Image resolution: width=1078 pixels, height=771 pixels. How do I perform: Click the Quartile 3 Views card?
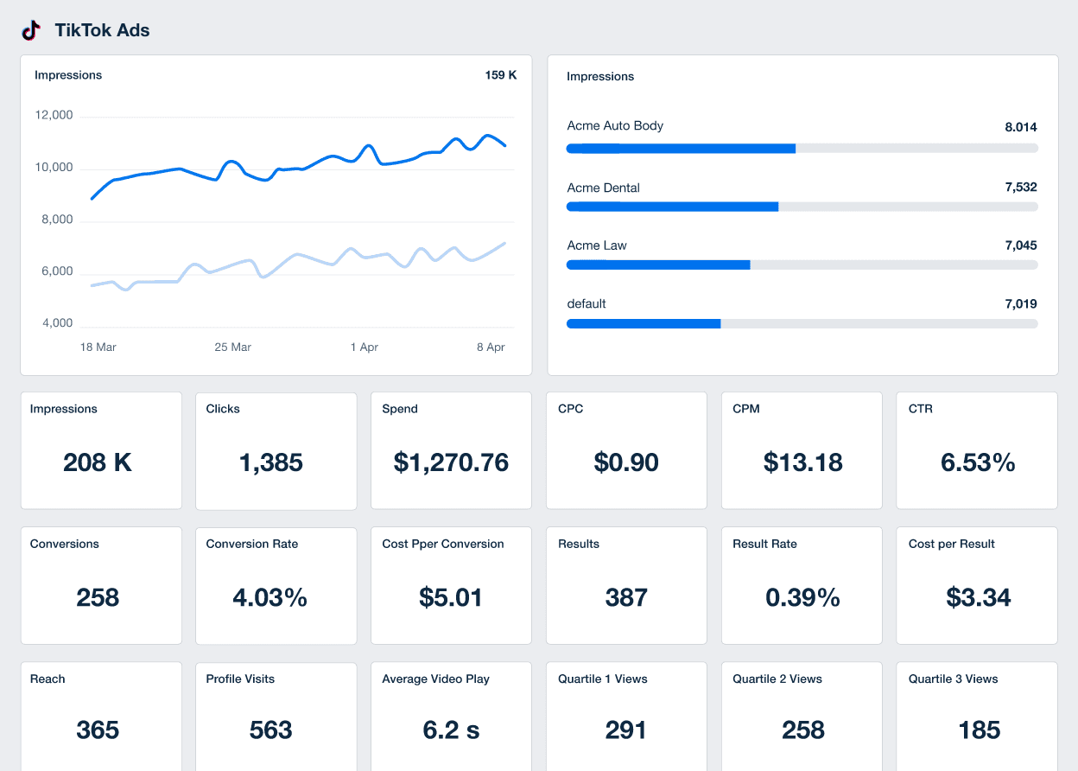point(977,716)
